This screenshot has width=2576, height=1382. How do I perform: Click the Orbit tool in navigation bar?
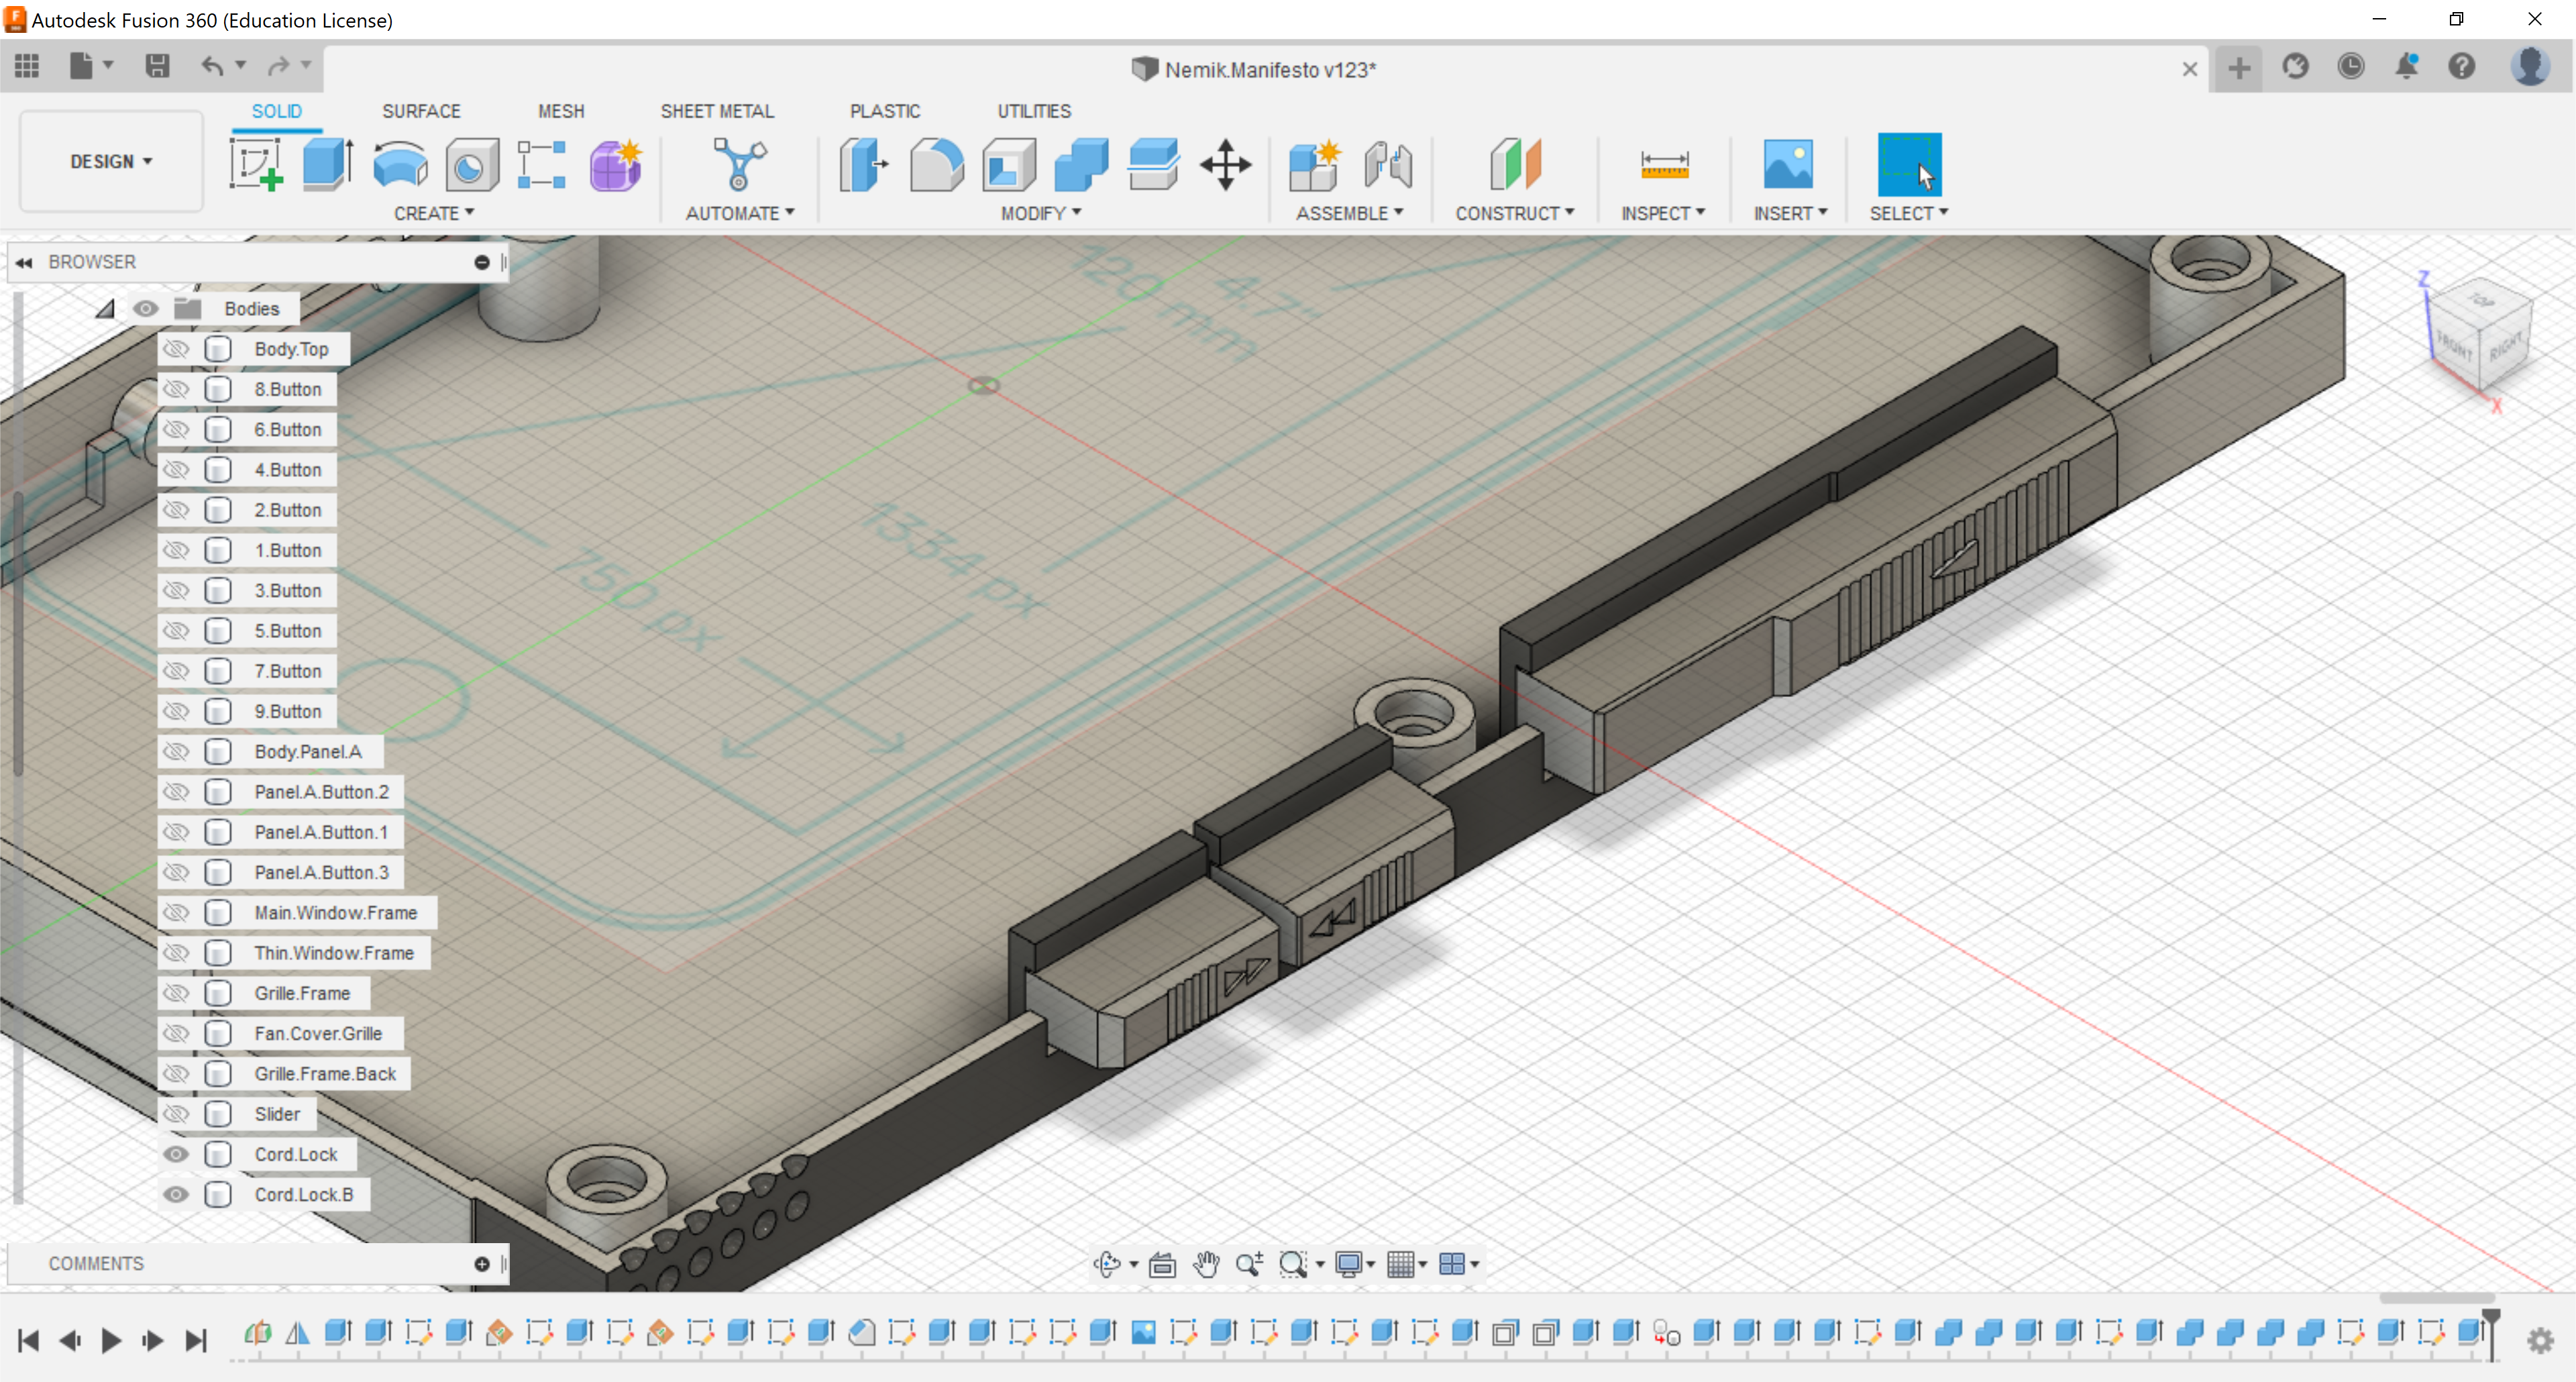tap(1107, 1264)
